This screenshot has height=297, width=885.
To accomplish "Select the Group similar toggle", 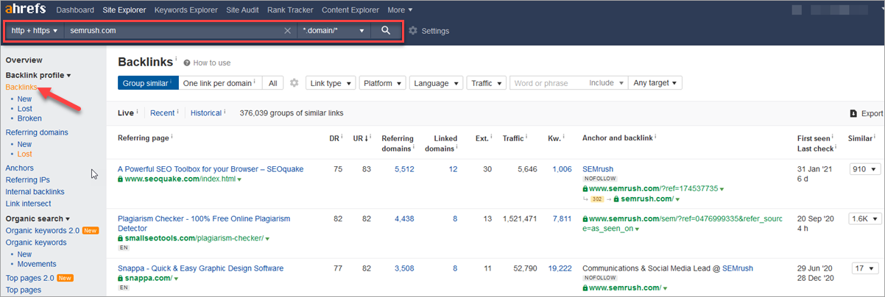I will pos(148,83).
